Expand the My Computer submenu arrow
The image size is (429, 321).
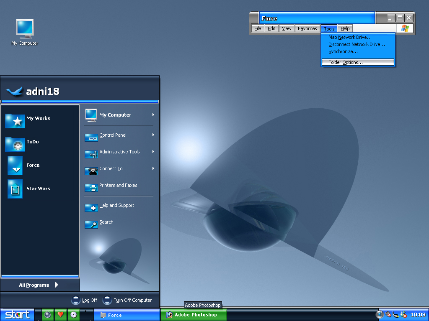click(x=153, y=115)
